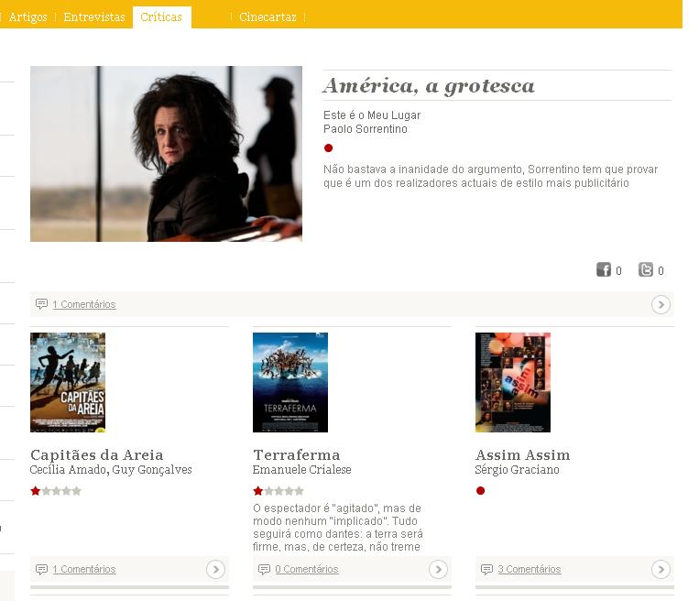This screenshot has height=601, width=699.
Task: Click the names Cecília Amado, Guy Gonçalves
Action: 111,469
